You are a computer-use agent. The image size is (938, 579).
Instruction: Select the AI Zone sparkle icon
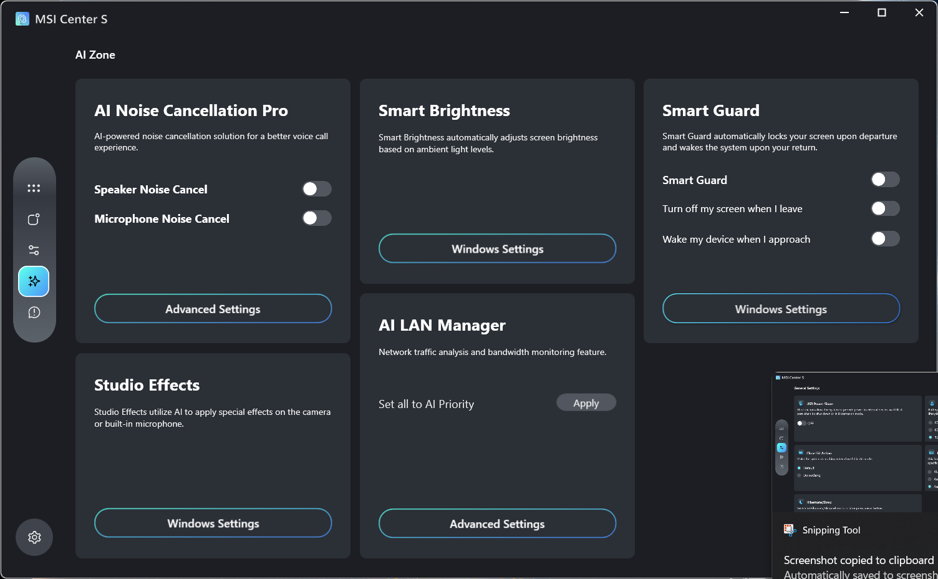[34, 281]
